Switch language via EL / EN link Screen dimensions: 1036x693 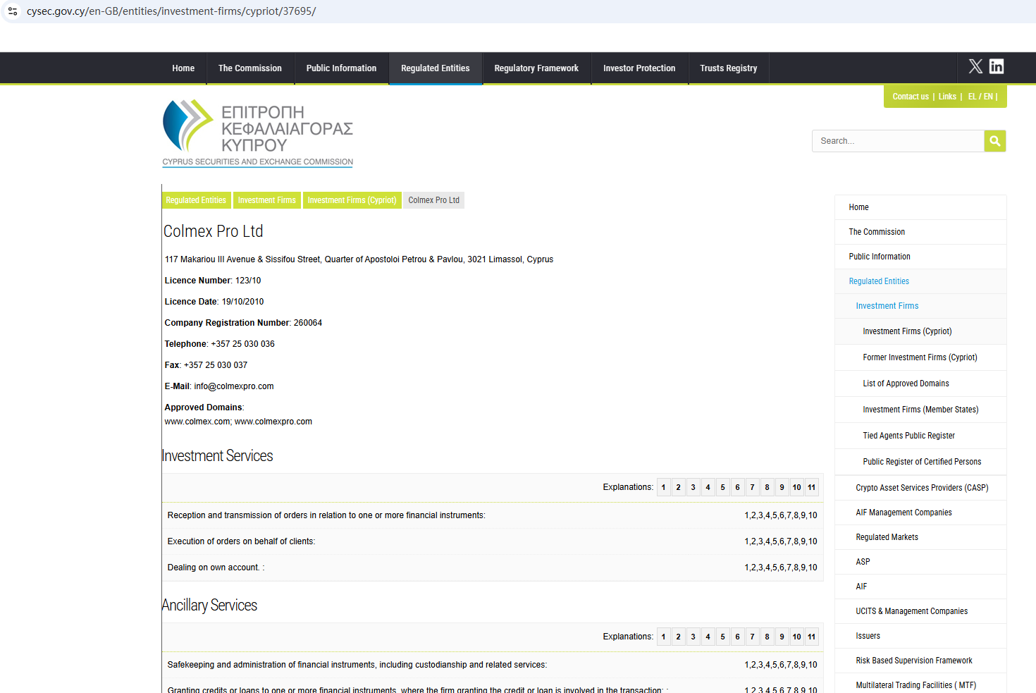(x=980, y=97)
